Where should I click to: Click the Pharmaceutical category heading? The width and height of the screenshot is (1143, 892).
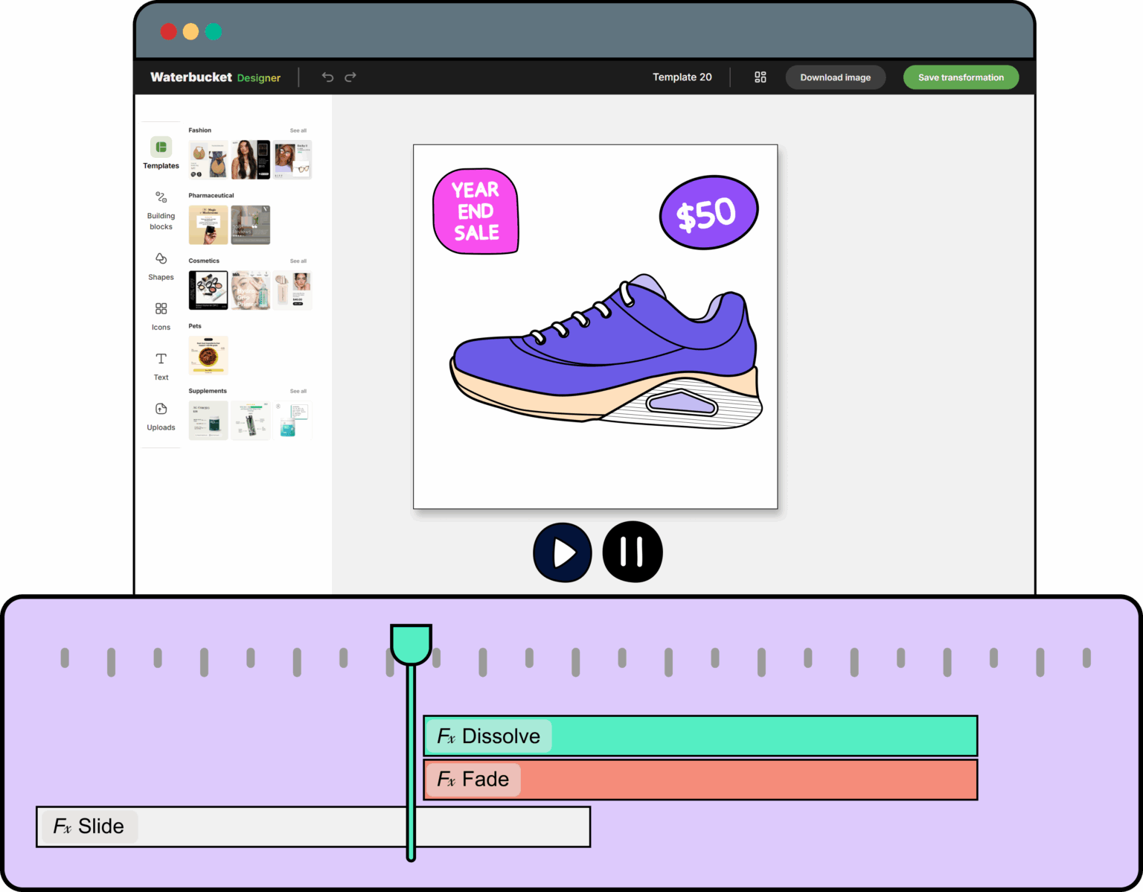211,196
